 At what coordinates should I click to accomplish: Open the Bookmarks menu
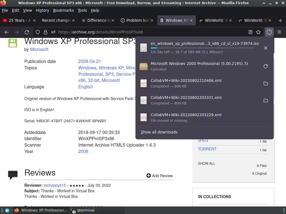pyautogui.click(x=63, y=10)
